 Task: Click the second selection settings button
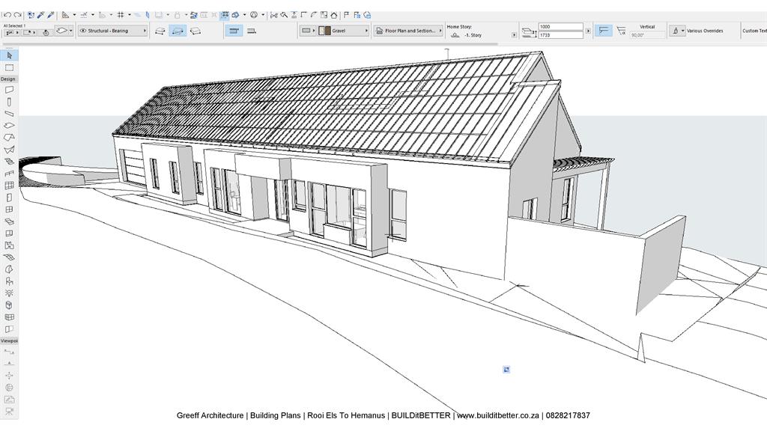coord(29,33)
